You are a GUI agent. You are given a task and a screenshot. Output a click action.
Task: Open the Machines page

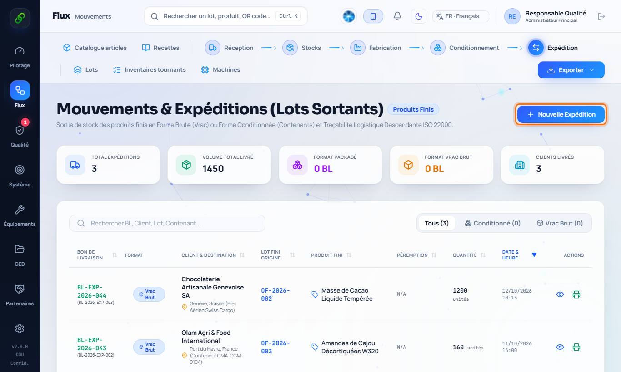(220, 70)
